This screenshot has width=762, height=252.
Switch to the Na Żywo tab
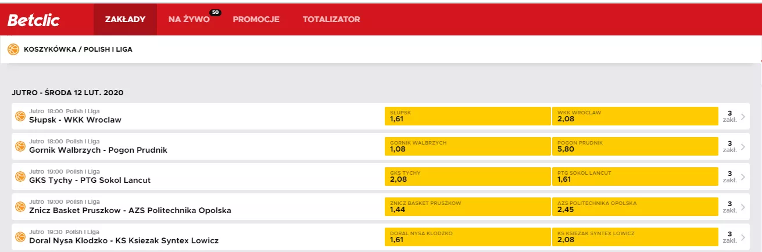[189, 19]
